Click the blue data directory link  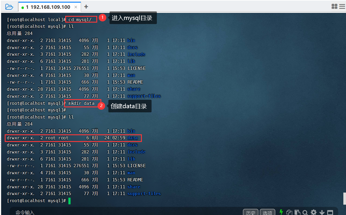click(132, 138)
